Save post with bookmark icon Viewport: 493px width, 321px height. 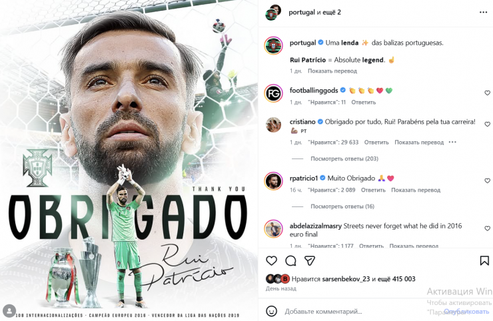tap(484, 260)
